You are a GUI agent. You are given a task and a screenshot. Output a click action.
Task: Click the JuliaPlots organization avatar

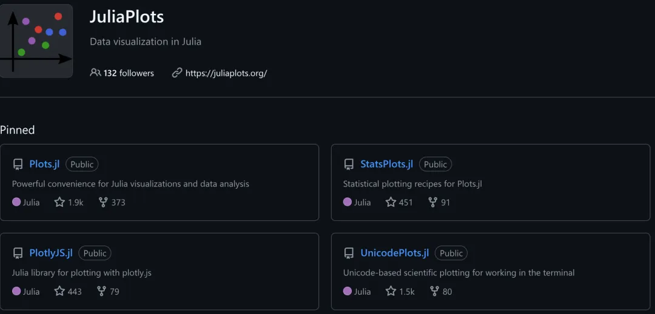36,41
